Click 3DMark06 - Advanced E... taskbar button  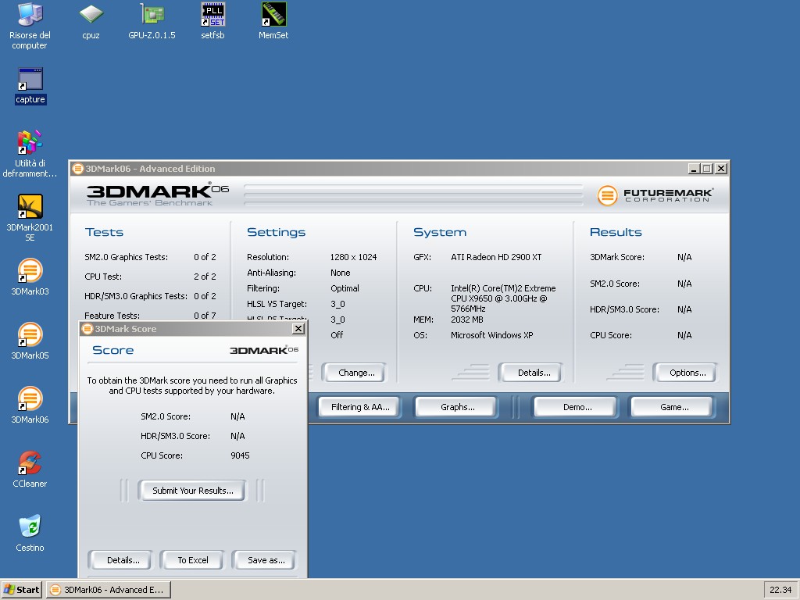108,590
